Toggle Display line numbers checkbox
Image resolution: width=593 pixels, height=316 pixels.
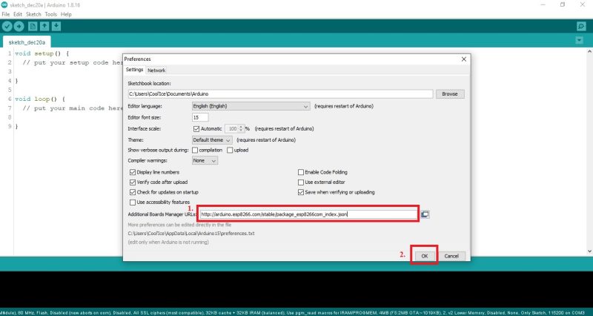click(x=133, y=172)
